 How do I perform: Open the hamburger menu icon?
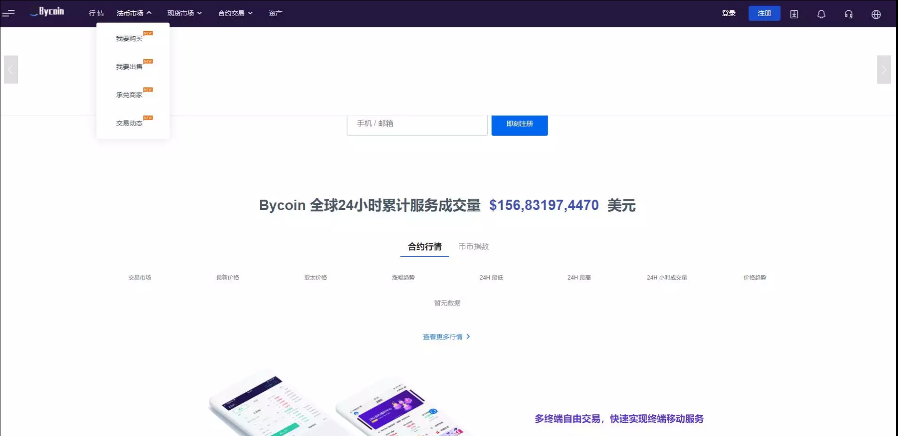[x=8, y=13]
